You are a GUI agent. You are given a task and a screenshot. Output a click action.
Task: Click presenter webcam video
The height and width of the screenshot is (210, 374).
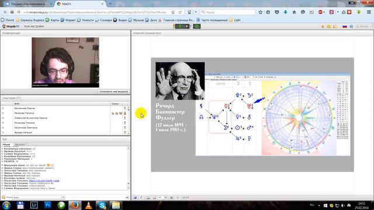pos(65,62)
